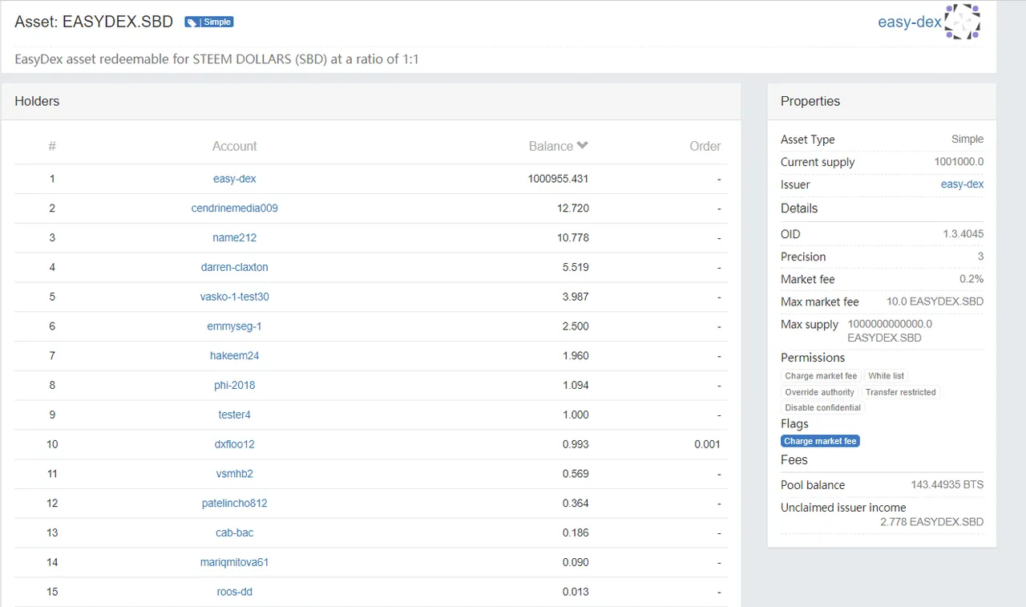The width and height of the screenshot is (1026, 607).
Task: Open the easy-dex link in the page header
Action: click(910, 22)
